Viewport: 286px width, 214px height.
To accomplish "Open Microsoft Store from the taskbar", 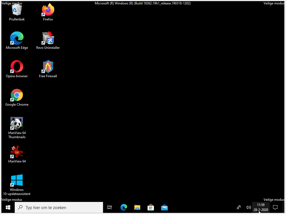I will pos(151,207).
